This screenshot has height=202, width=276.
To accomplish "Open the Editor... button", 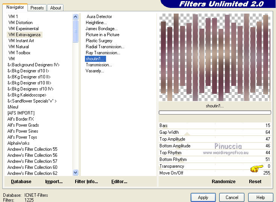I will click(x=119, y=182).
